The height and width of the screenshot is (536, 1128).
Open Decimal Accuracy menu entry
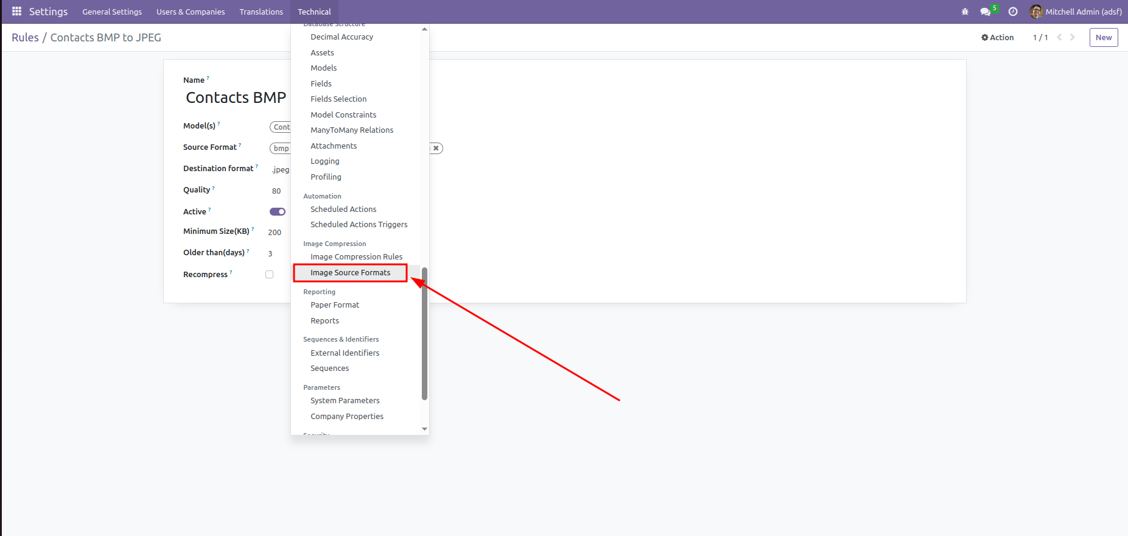[342, 37]
